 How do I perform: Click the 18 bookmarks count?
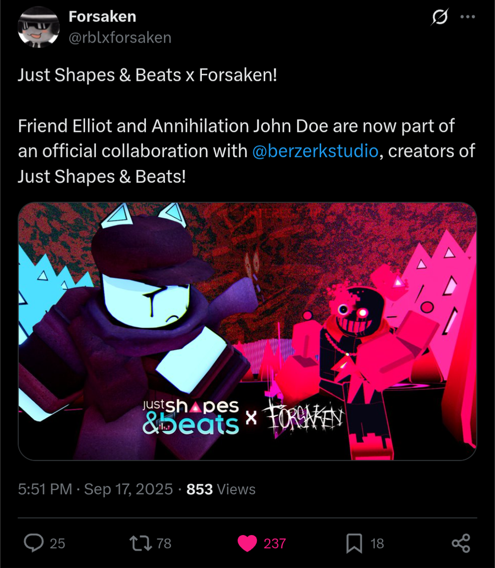tap(377, 543)
